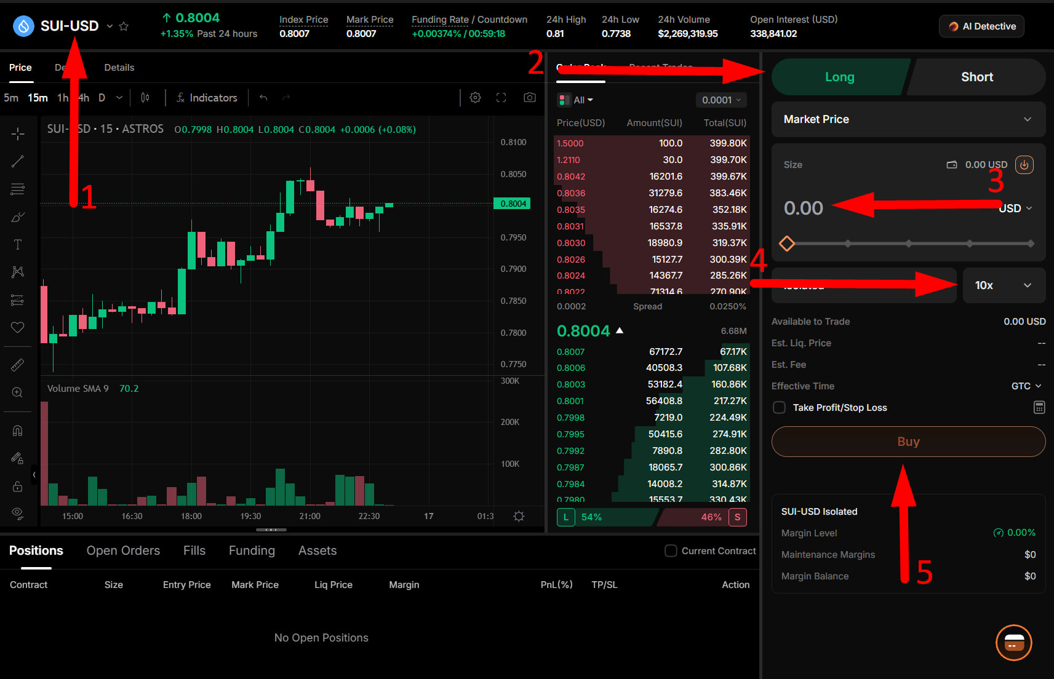Open the Funding tab

click(x=252, y=550)
